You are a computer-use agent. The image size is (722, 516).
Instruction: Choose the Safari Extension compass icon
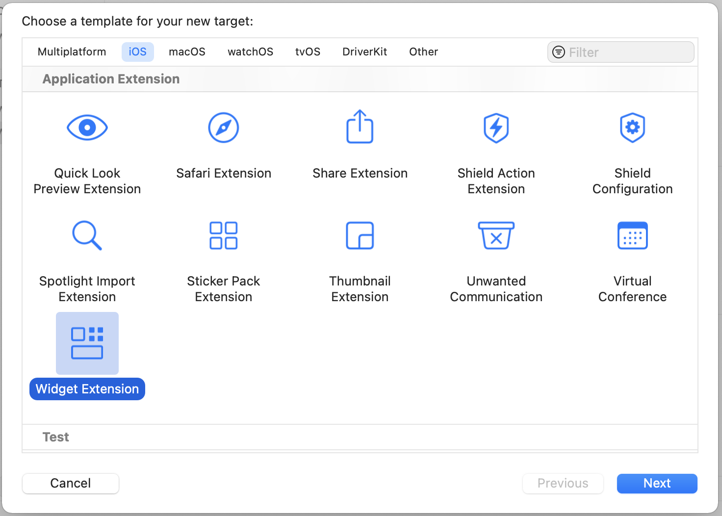pos(224,128)
